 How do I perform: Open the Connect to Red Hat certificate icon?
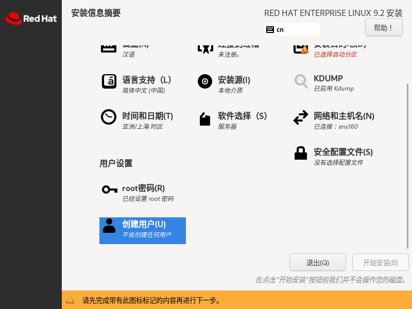[205, 48]
